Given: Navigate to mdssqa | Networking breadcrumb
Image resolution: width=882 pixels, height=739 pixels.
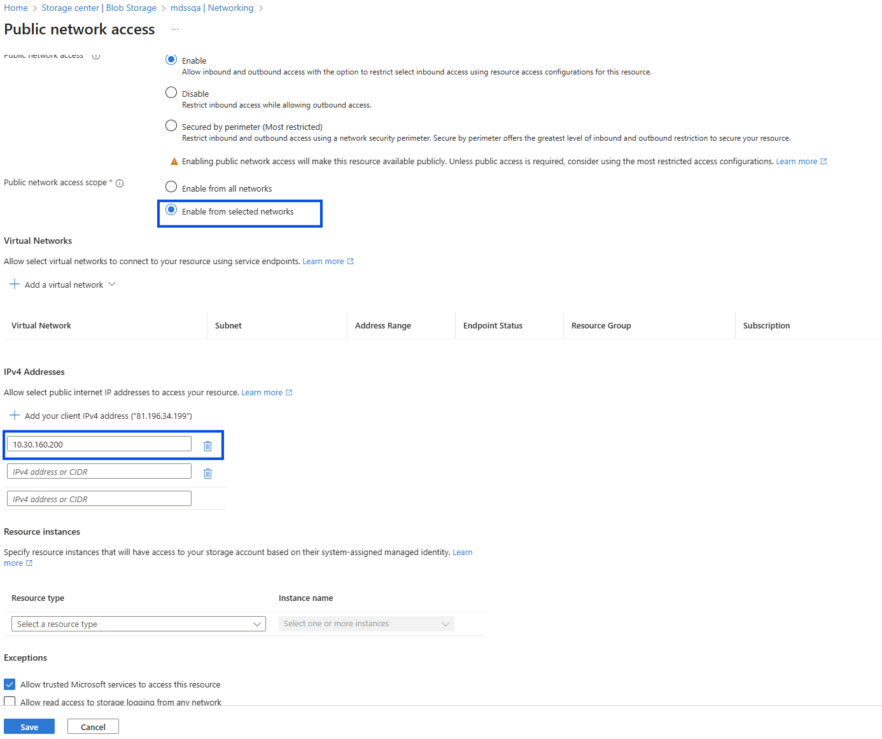Looking at the screenshot, I should pyautogui.click(x=212, y=8).
